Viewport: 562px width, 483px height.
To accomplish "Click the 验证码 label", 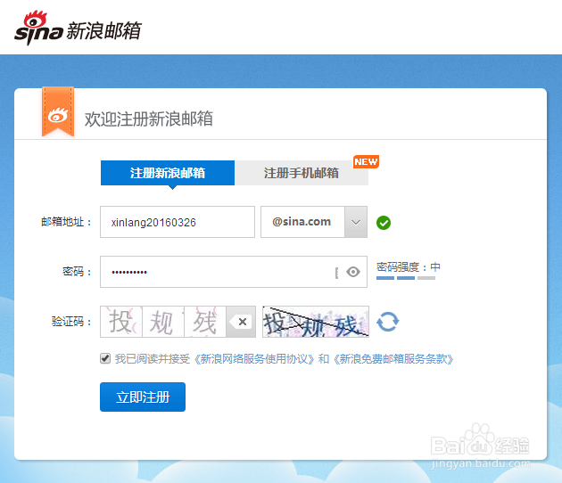I will tap(71, 322).
